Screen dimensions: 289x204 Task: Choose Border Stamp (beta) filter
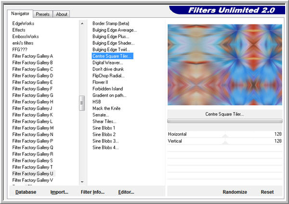111,24
